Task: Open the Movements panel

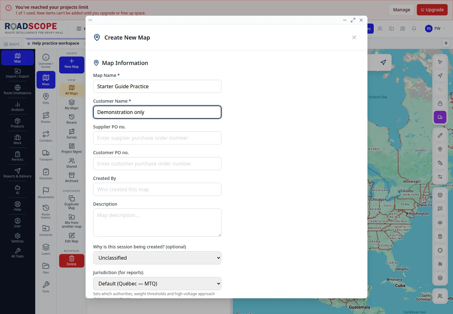Action: (46, 193)
